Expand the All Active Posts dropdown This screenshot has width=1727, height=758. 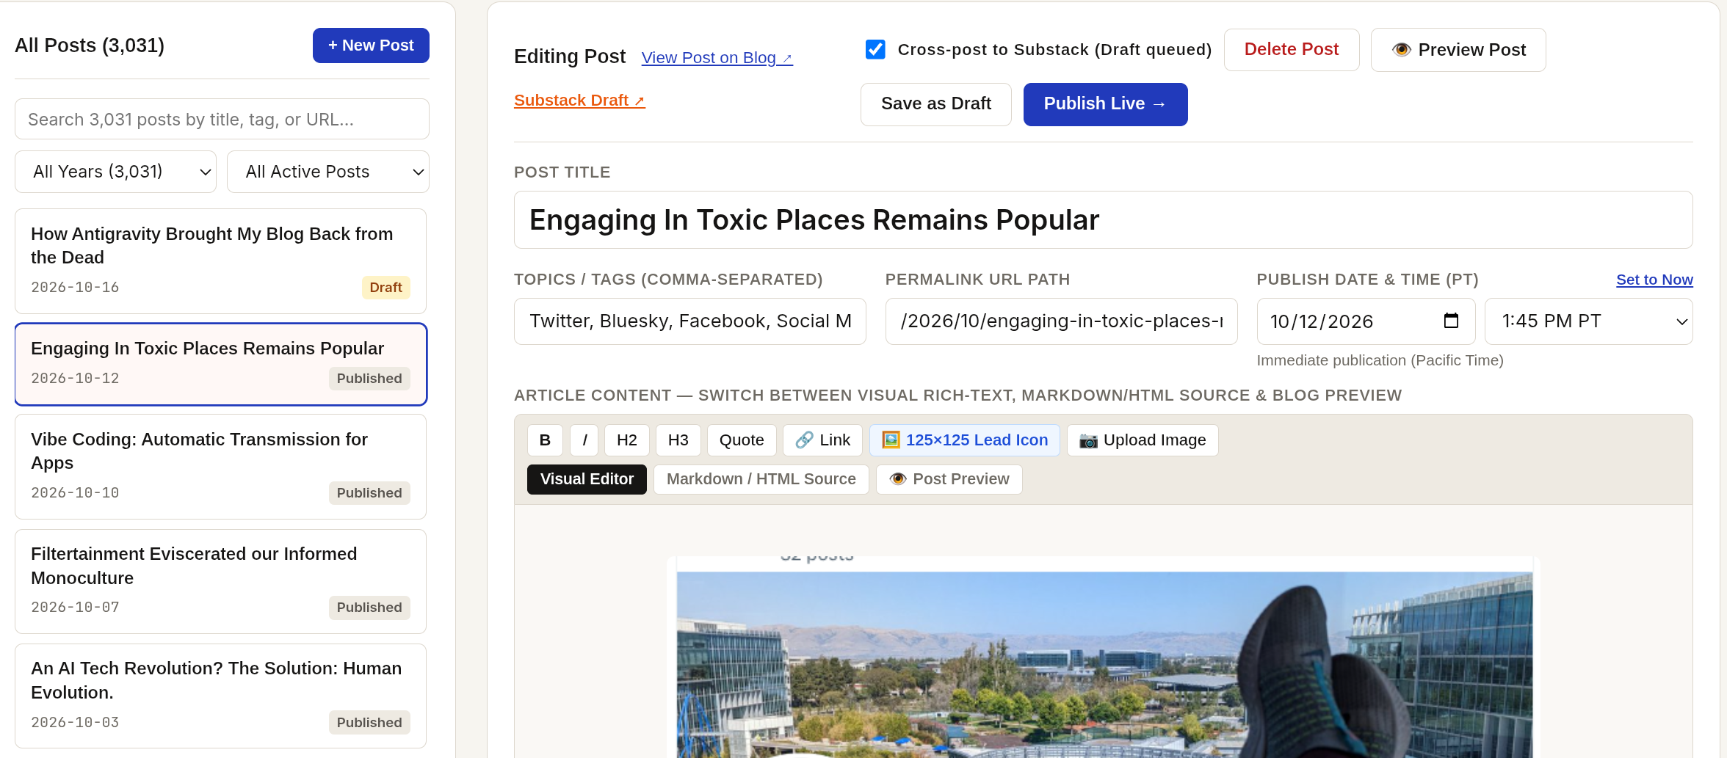(x=328, y=172)
